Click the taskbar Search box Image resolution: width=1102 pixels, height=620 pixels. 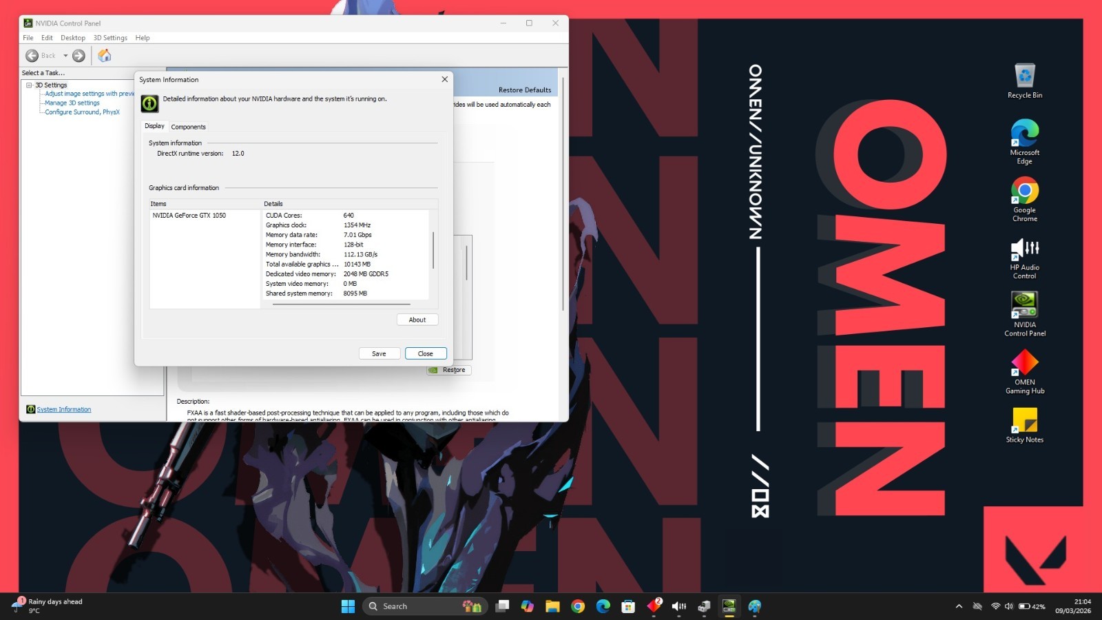(424, 606)
